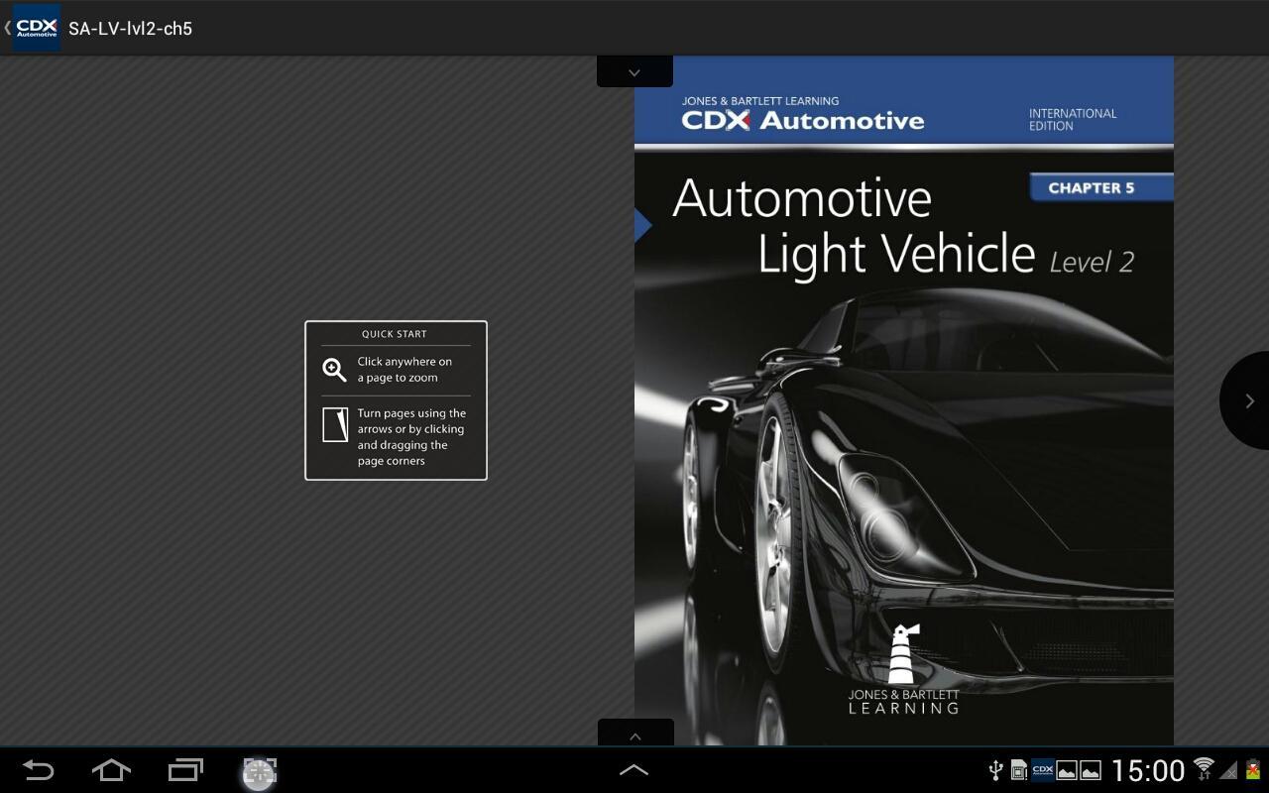Image resolution: width=1269 pixels, height=793 pixels.
Task: Expand the navigation bar up-caret
Action: (x=634, y=769)
